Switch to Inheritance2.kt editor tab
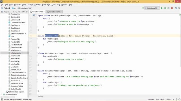The height and width of the screenshot is (101, 181). tap(54, 12)
